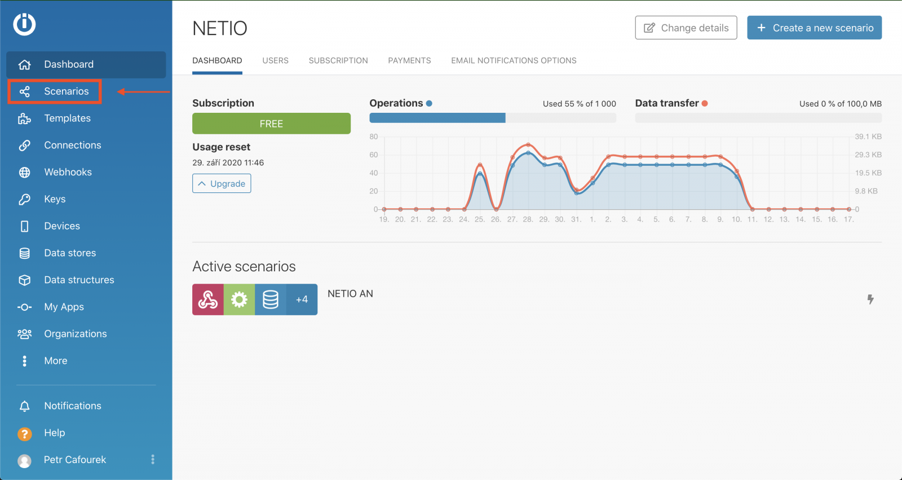Open the NETIO AN scenario
Viewport: 902px width, 480px height.
[x=350, y=294]
